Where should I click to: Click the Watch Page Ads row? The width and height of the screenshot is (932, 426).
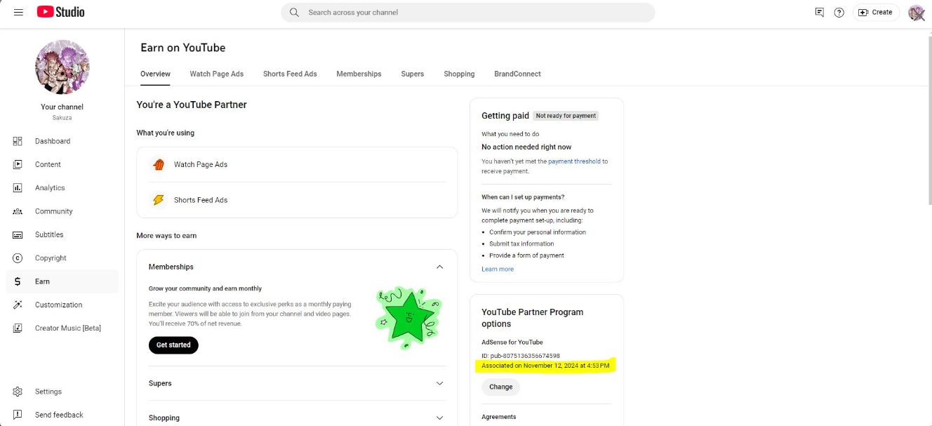(297, 164)
